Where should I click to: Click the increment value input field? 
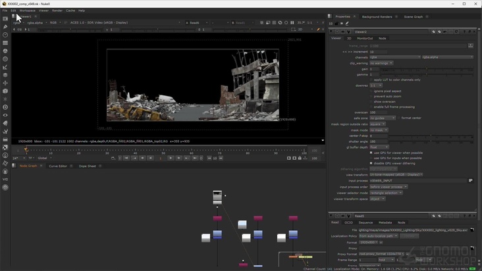(x=379, y=52)
